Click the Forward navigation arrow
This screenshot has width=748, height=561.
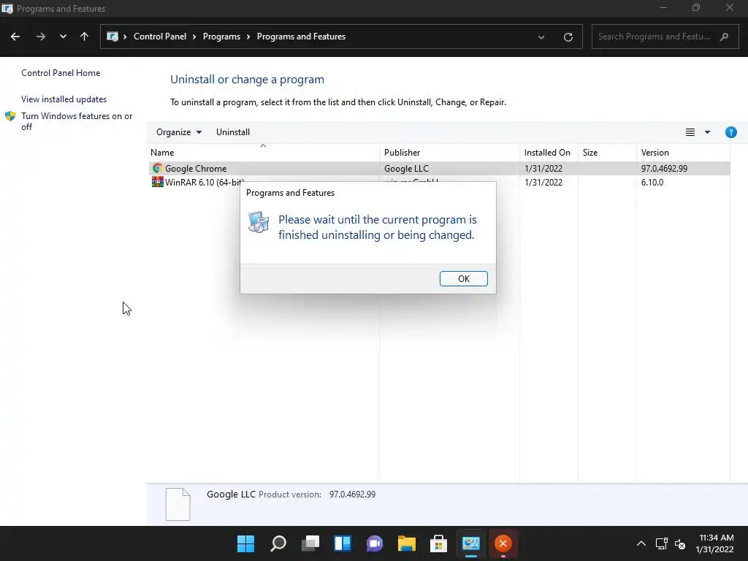click(x=41, y=37)
